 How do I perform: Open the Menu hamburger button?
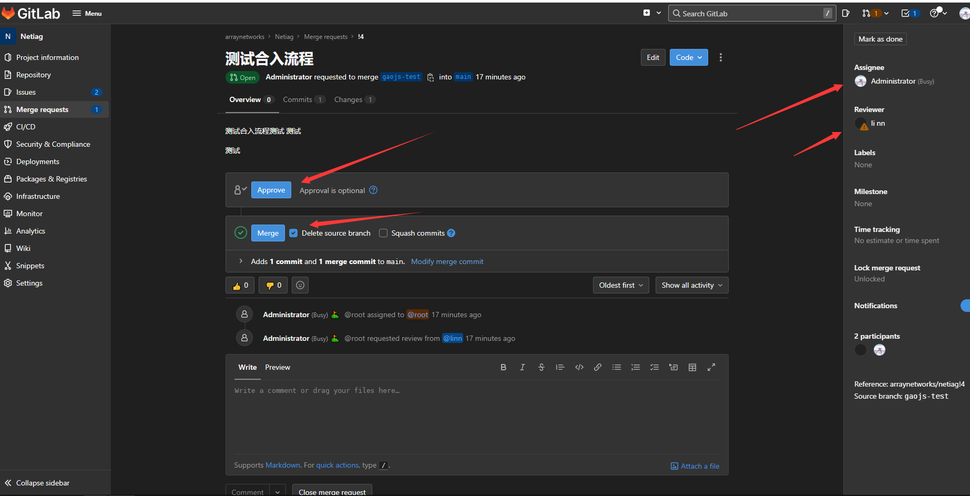(87, 13)
